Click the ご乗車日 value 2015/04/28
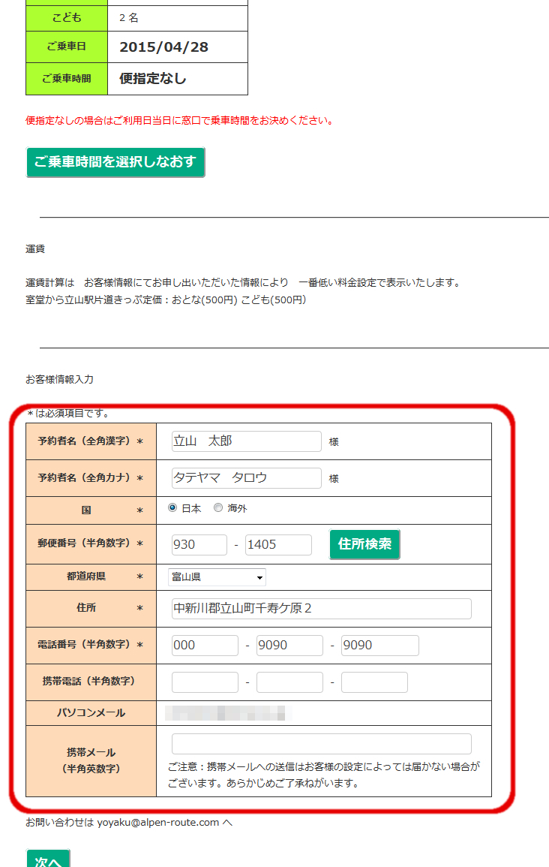This screenshot has height=867, width=549. point(164,47)
